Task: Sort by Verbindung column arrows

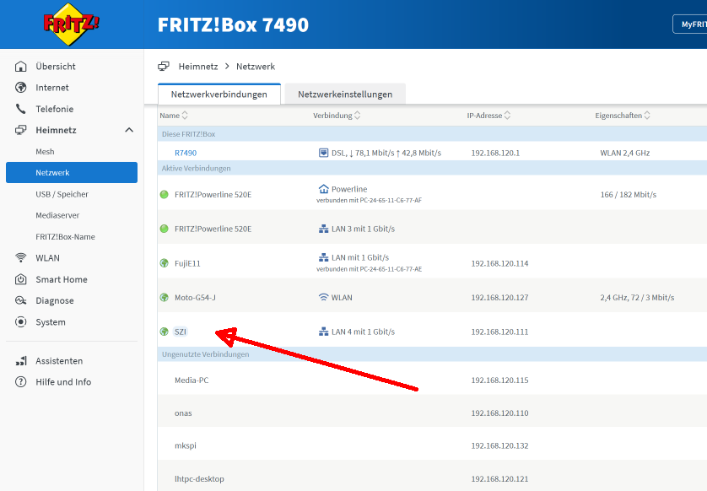Action: click(x=357, y=116)
